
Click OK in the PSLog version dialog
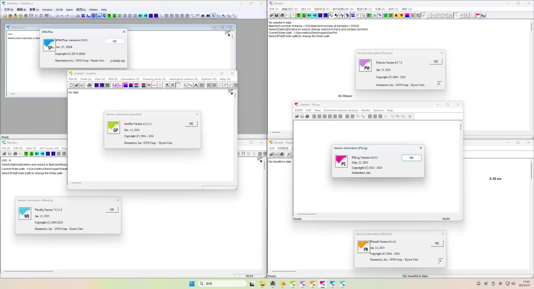pos(411,158)
